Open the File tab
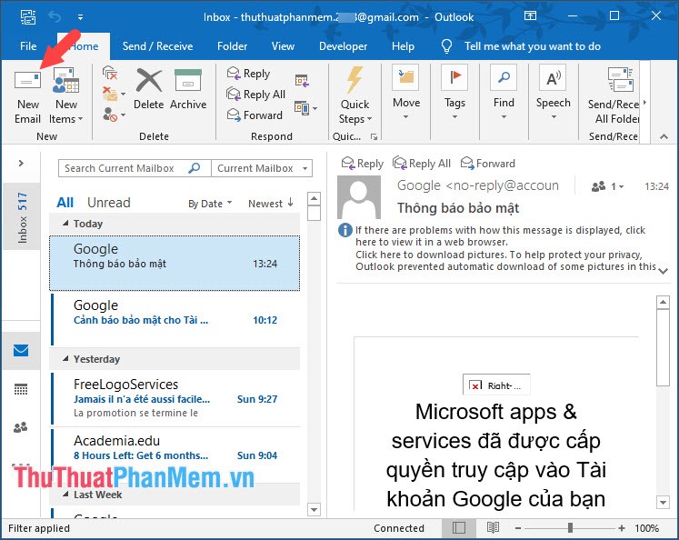679x540 pixels. (x=28, y=46)
